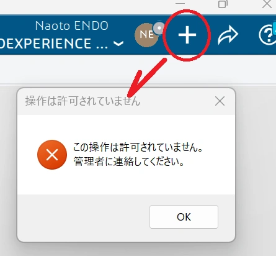Select the message line 管理者に連絡してください。
Viewport: 276px width, 256px height.
click(128, 162)
